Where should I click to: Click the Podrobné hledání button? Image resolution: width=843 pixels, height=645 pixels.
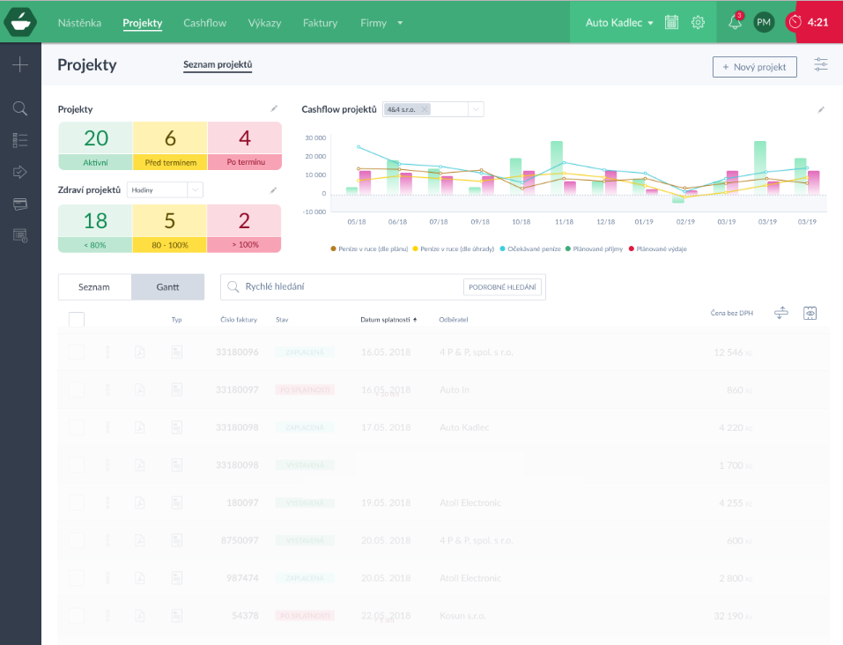pos(502,287)
